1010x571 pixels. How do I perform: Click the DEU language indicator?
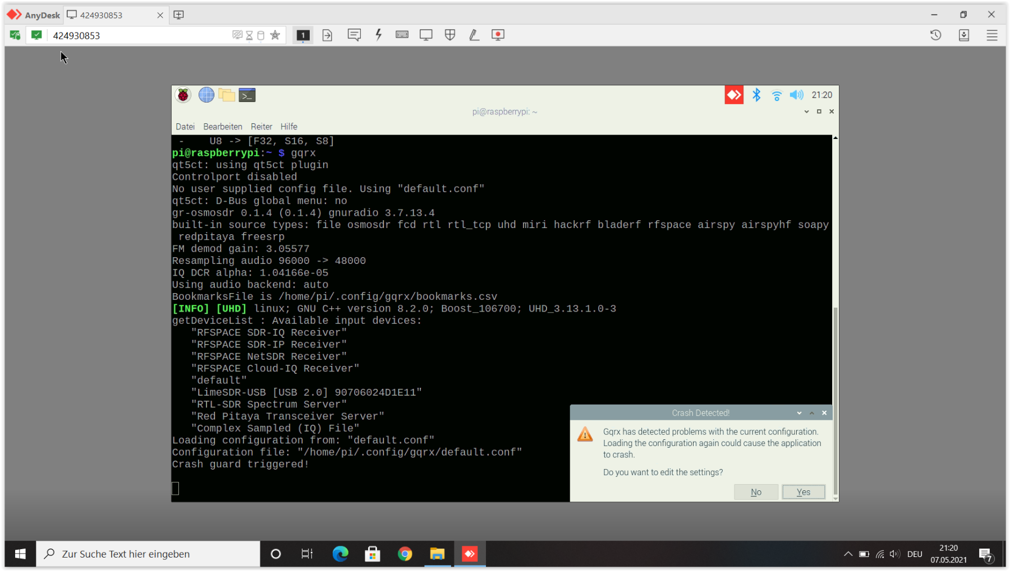click(x=915, y=554)
